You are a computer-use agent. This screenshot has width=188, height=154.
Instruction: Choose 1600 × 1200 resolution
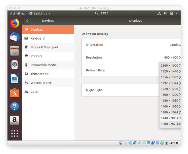tap(170, 95)
